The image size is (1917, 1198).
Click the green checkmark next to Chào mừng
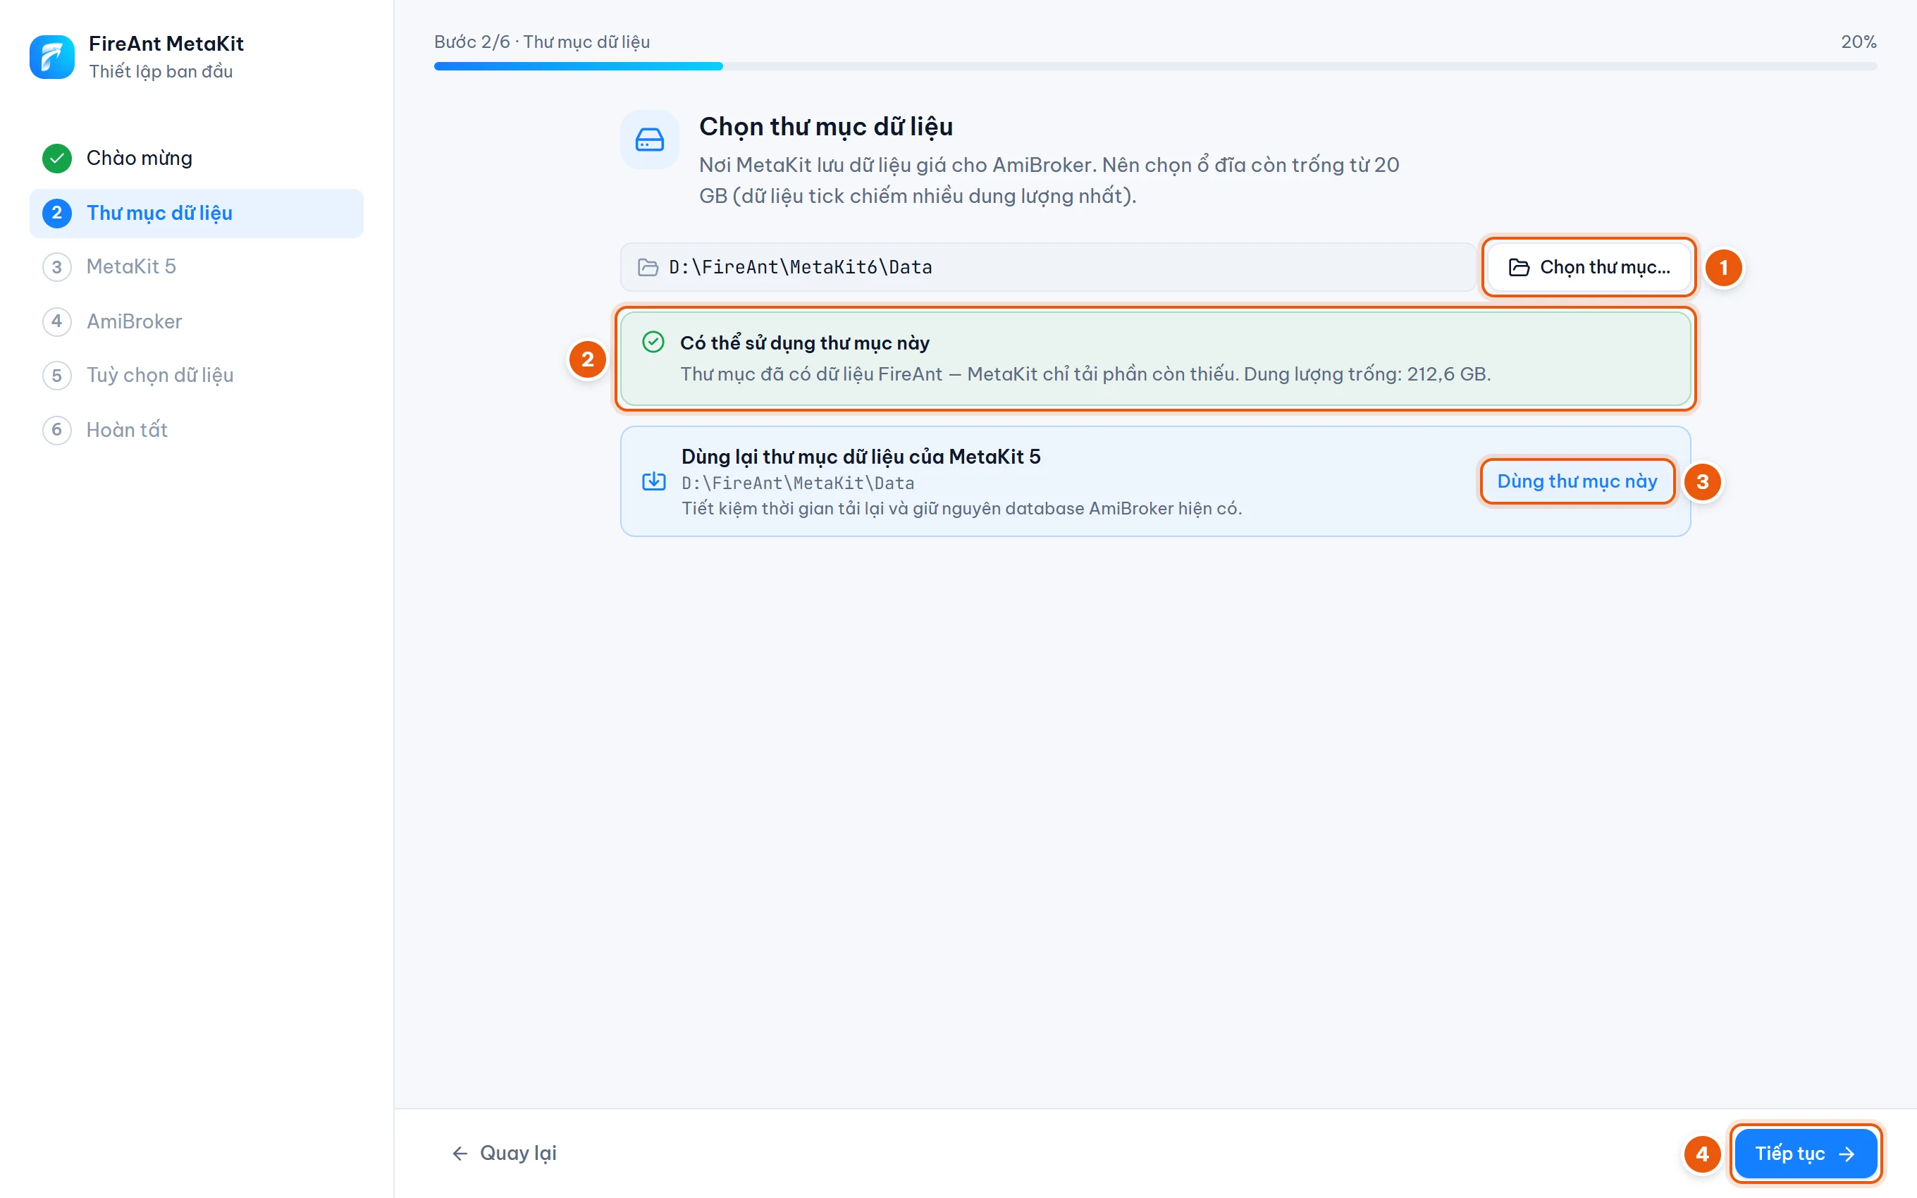(57, 158)
